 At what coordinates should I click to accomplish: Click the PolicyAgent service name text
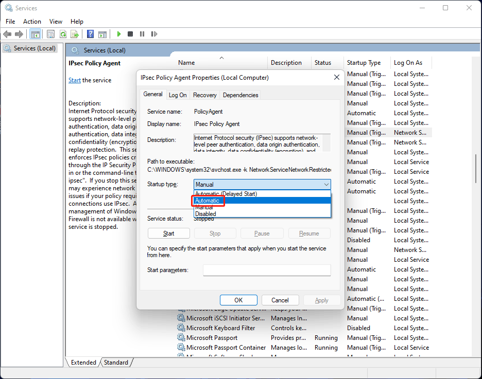208,112
